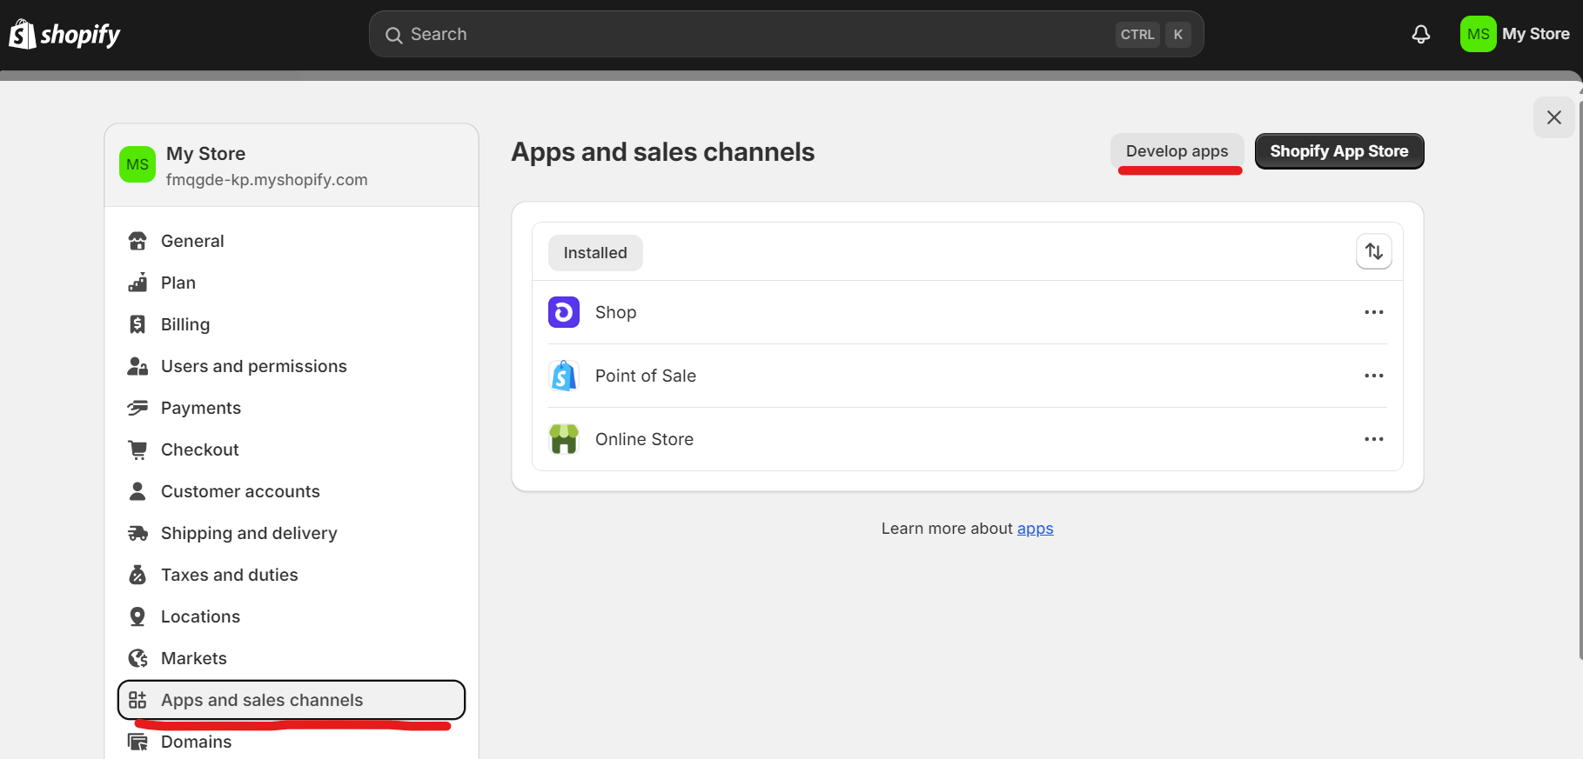The image size is (1583, 759).
Task: Click the Payments icon
Action: pos(138,408)
